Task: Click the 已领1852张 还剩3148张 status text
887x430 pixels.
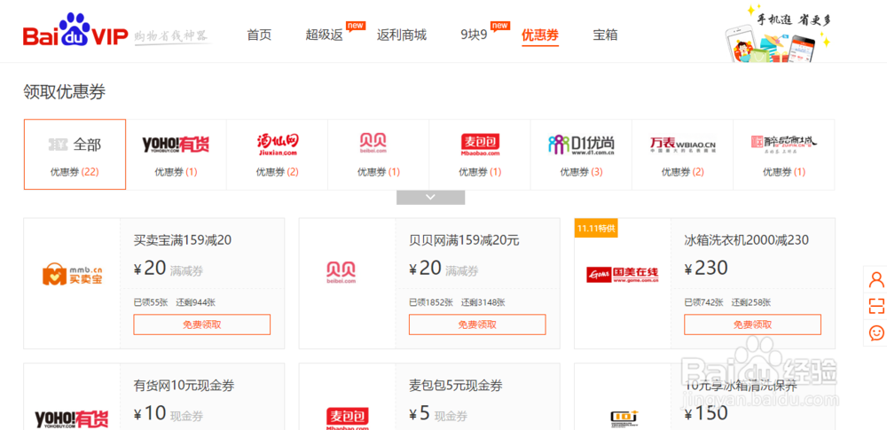Action: (x=457, y=302)
